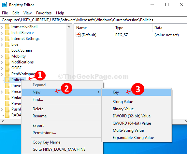Select the Lock Screen tree item

point(22,50)
